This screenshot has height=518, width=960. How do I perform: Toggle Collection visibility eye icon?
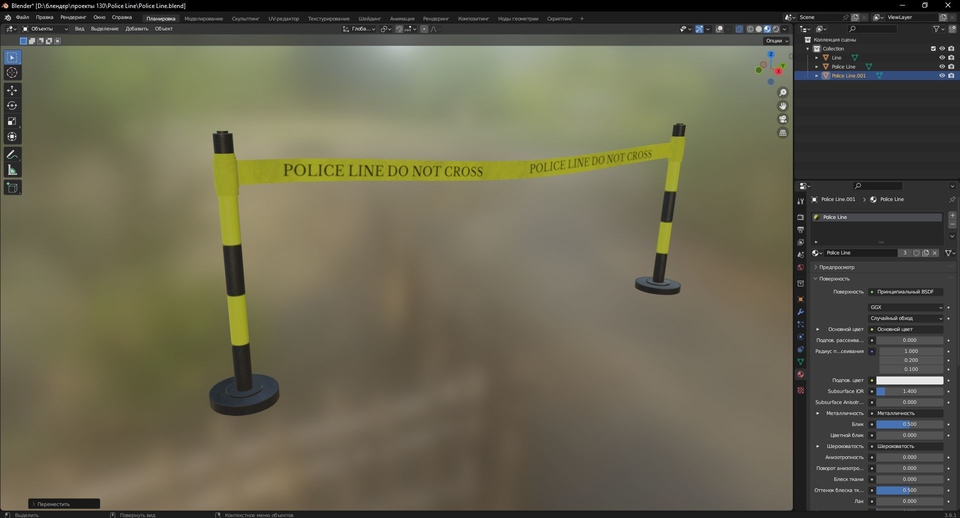pos(942,48)
